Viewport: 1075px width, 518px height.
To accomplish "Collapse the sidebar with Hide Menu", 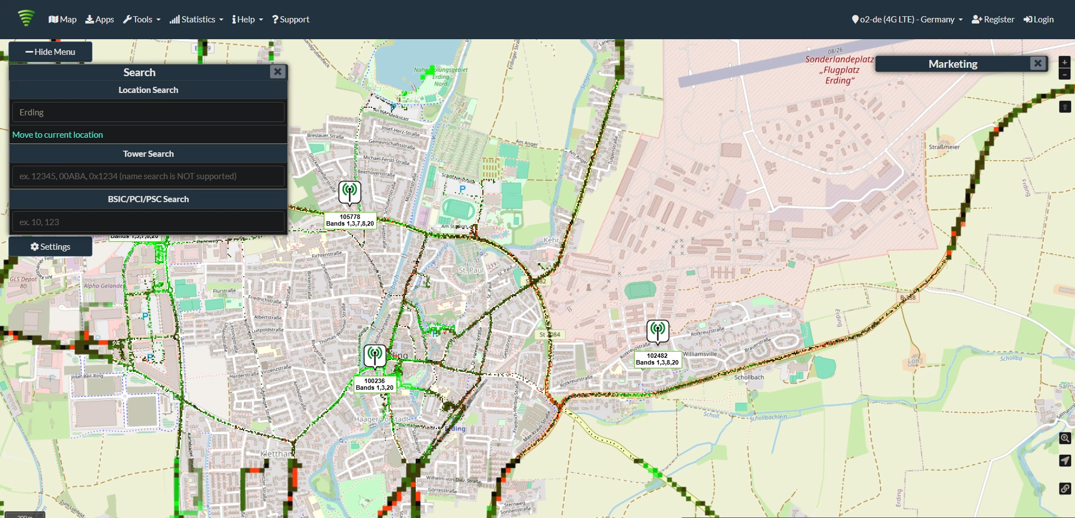I will (x=50, y=52).
